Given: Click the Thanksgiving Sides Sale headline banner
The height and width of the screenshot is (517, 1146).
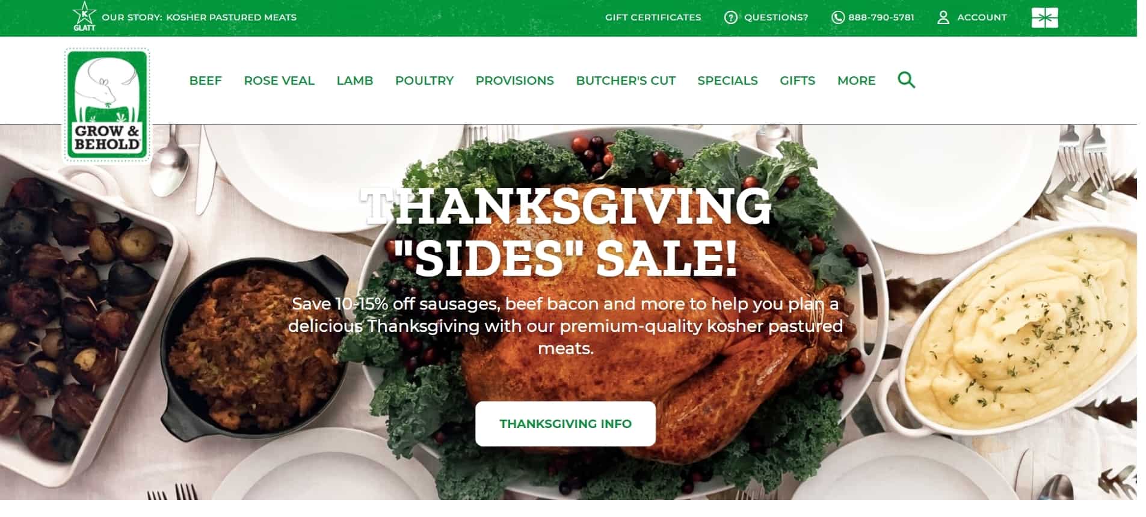Looking at the screenshot, I should (565, 231).
